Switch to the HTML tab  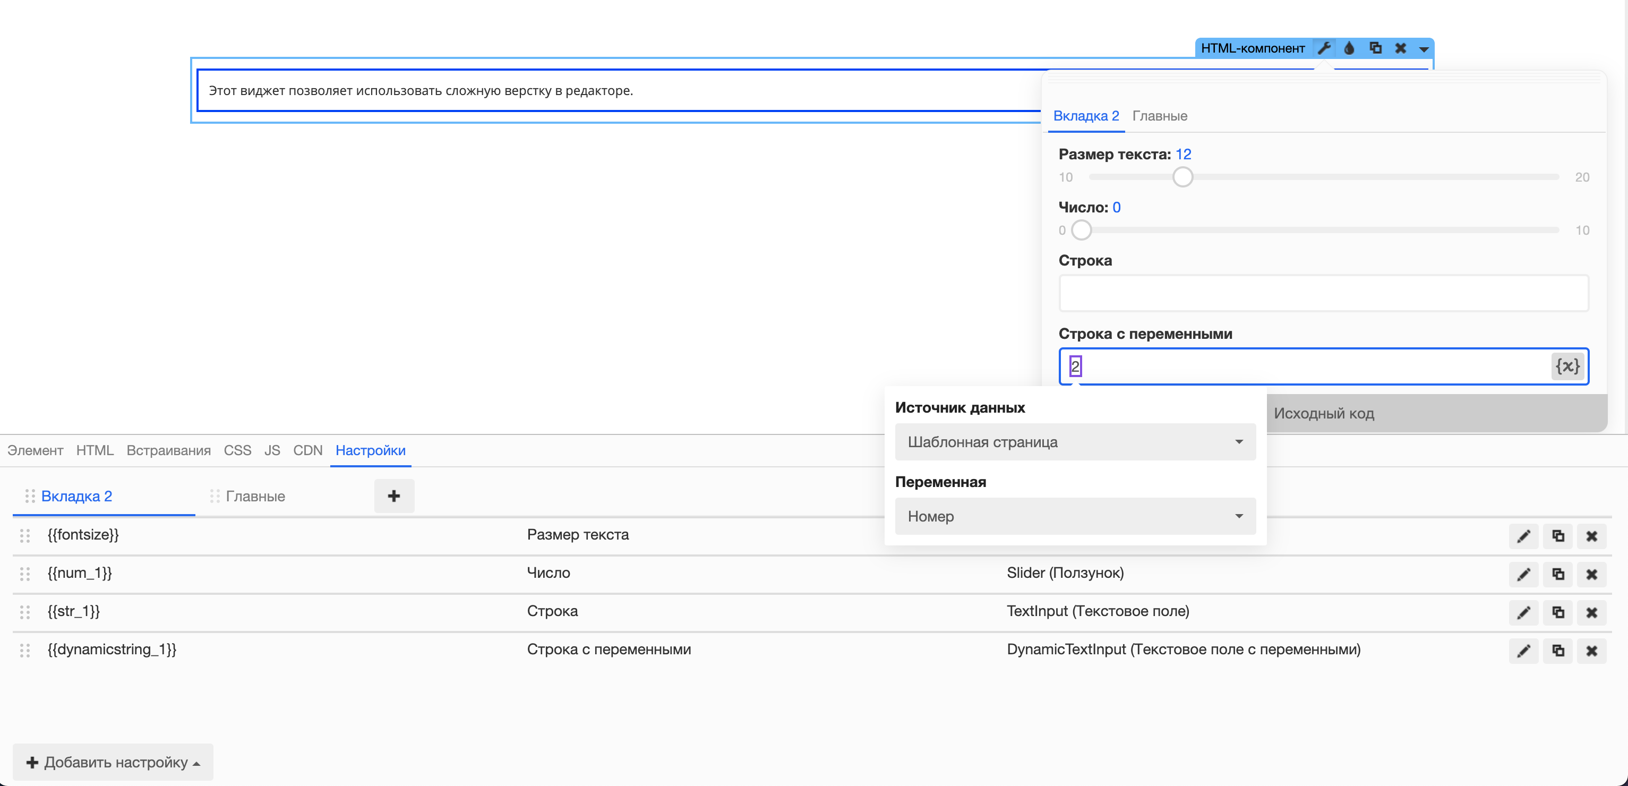[95, 450]
